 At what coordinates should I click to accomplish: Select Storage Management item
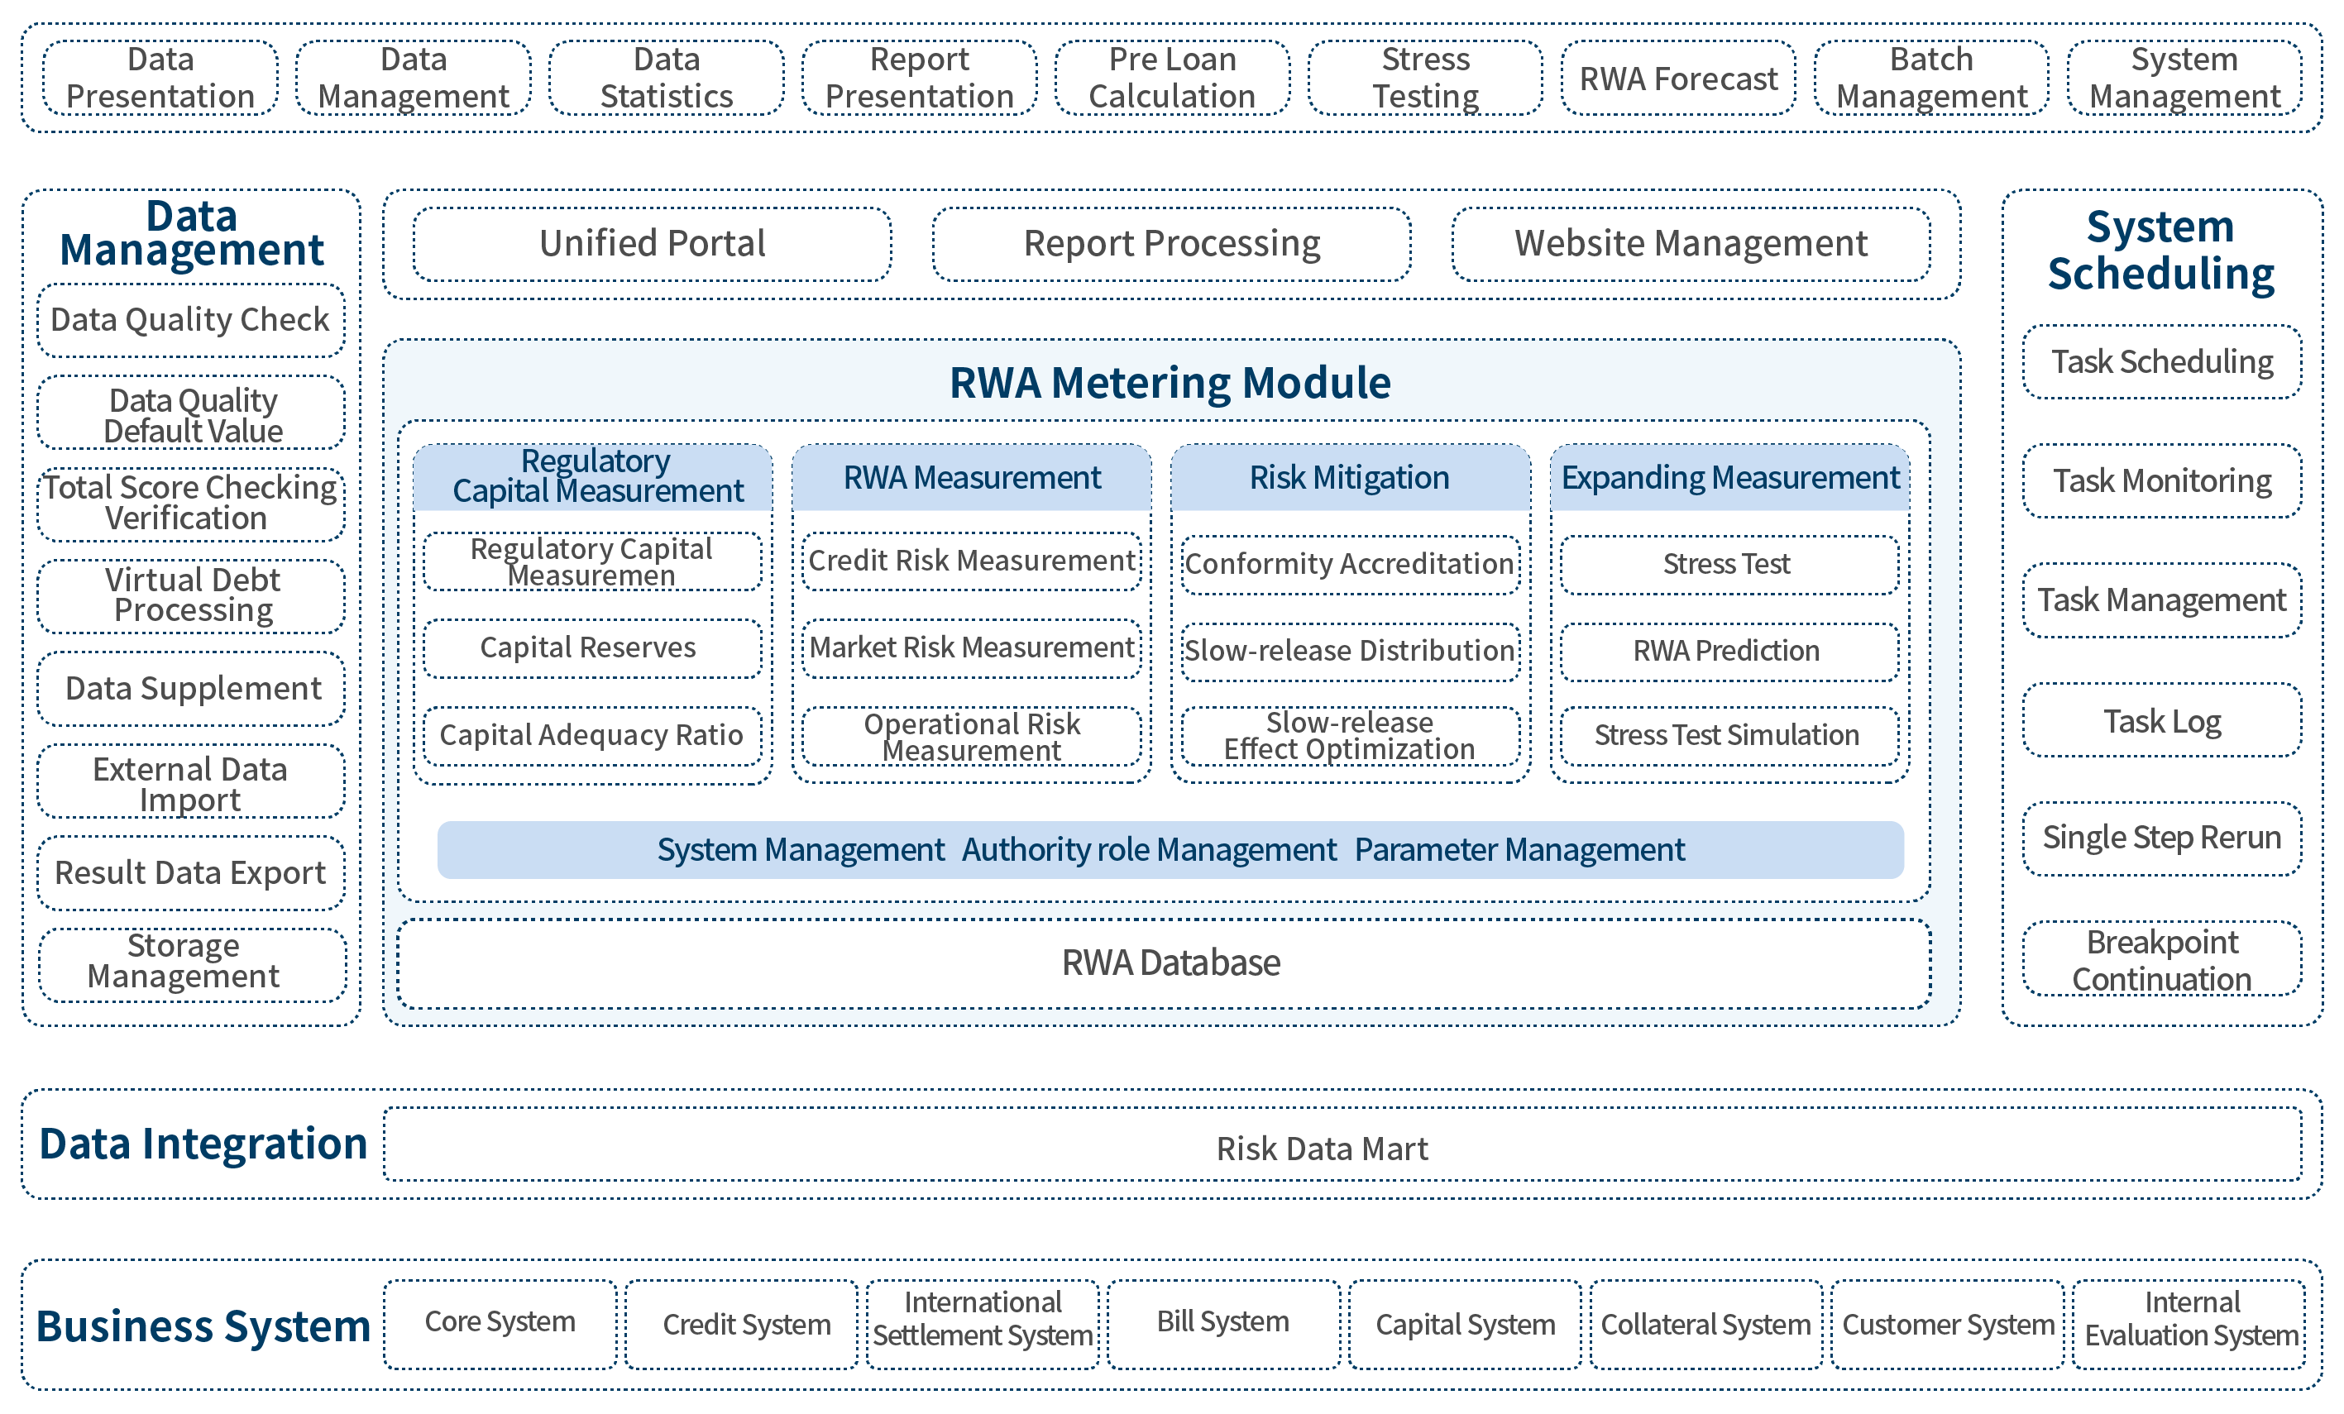pyautogui.click(x=193, y=965)
